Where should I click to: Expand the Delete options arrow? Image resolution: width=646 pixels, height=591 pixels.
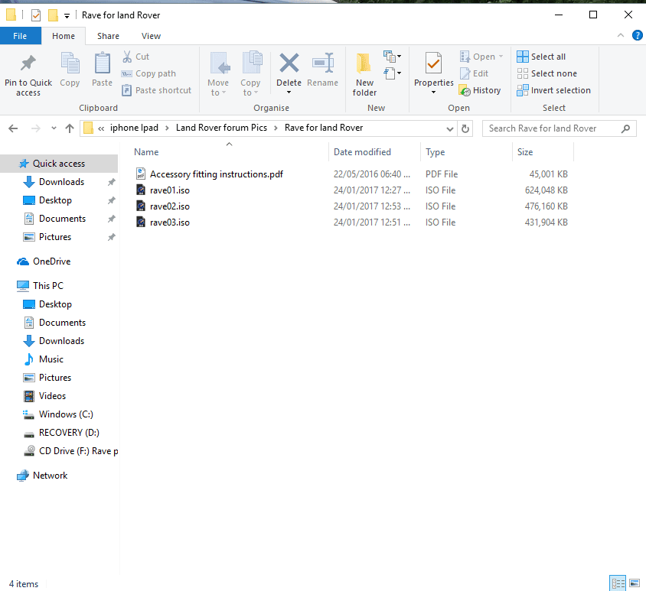(x=289, y=93)
